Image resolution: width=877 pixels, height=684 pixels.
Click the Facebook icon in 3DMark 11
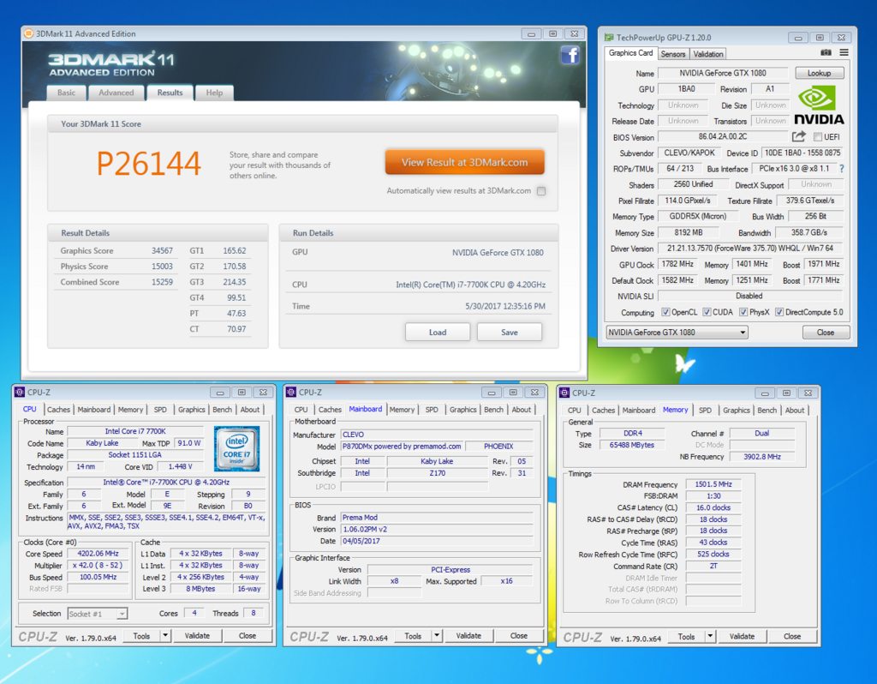click(x=570, y=55)
